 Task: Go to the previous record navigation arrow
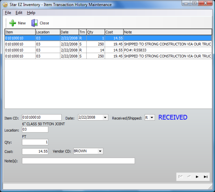click(x=189, y=176)
